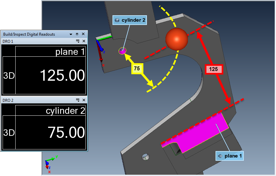Select the round hole near bottom of part
The width and height of the screenshot is (276, 176).
point(146,157)
